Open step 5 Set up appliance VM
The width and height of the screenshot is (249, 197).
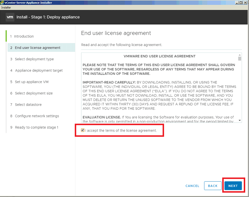tap(29, 82)
